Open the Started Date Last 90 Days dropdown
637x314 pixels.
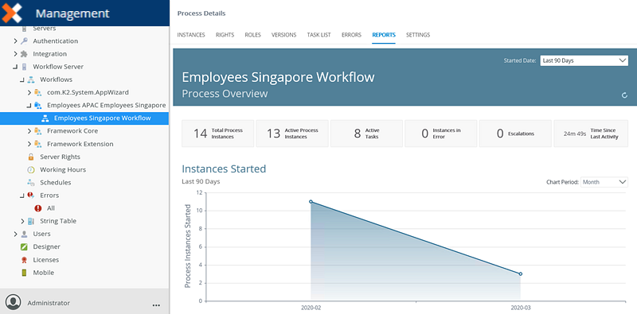[584, 61]
